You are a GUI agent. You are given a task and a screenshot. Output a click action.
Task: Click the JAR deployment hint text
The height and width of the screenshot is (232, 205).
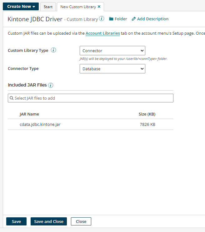[x=123, y=59]
